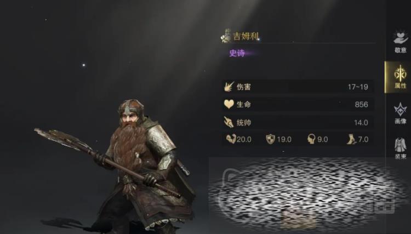Open the 敬意 respect tab icon

[x=401, y=38]
